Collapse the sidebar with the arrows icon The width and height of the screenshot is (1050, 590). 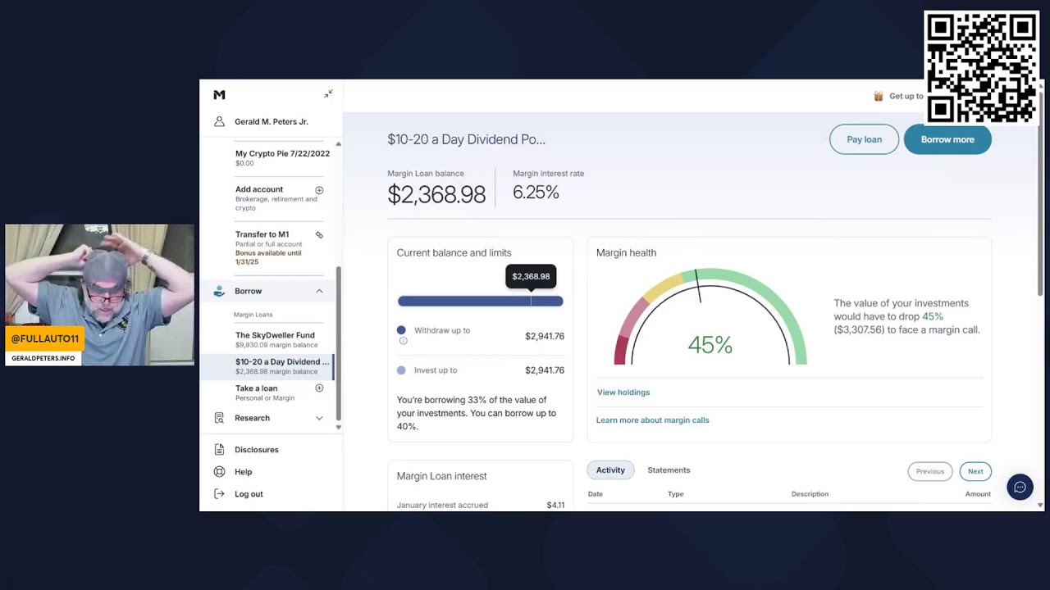tap(328, 94)
